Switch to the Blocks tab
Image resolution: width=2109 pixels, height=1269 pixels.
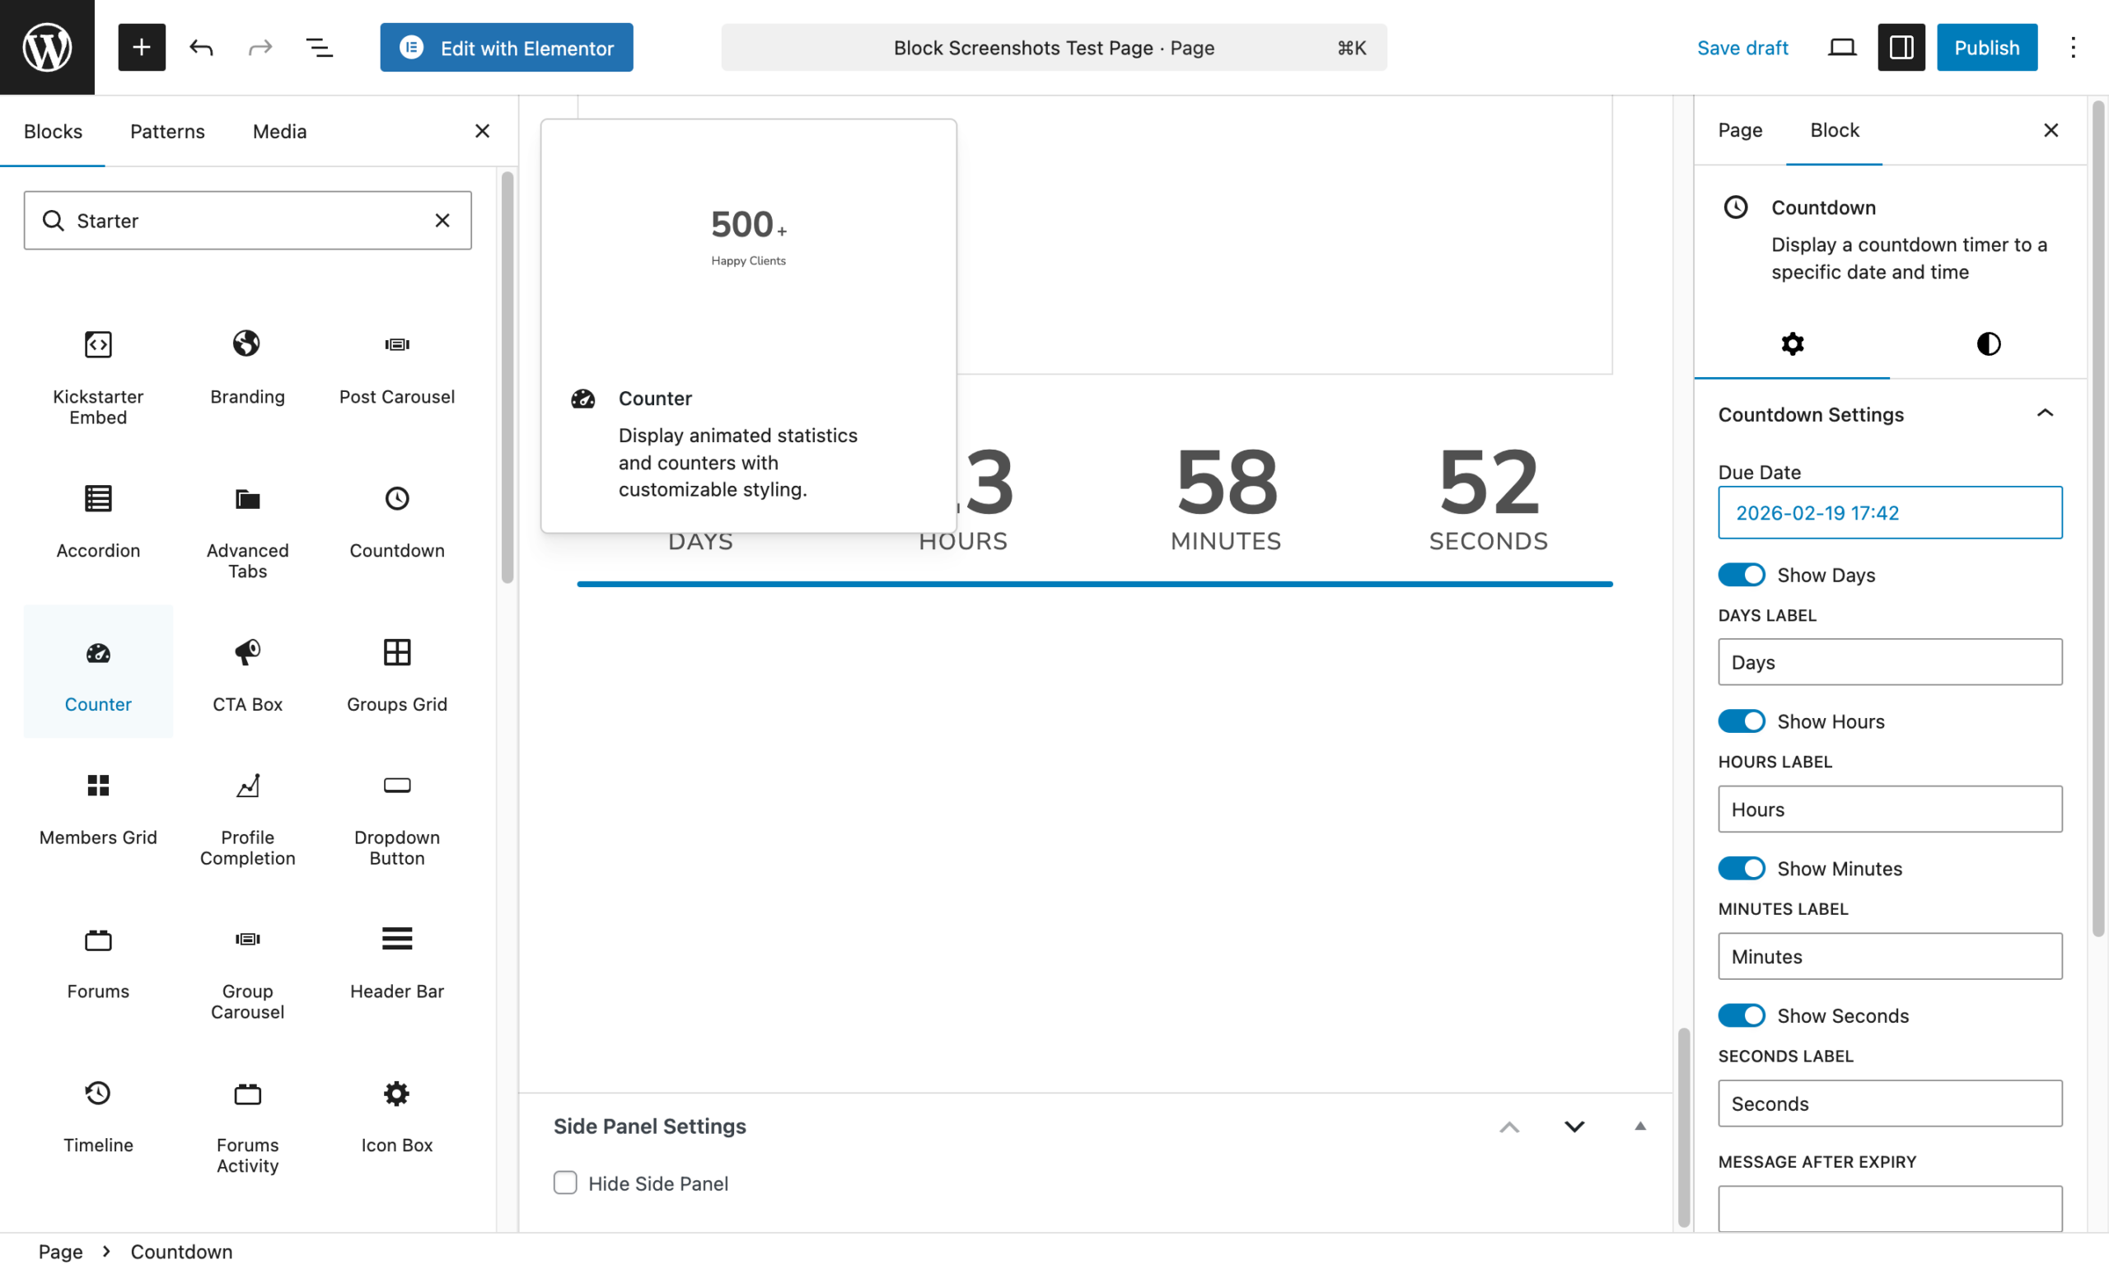coord(53,131)
